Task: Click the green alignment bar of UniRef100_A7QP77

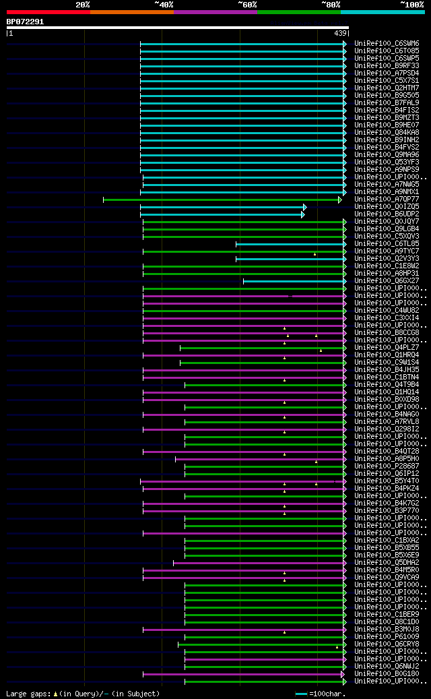Action: click(x=222, y=200)
